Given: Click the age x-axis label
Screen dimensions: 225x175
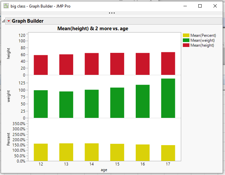Looking at the screenshot, I should click(104, 170).
